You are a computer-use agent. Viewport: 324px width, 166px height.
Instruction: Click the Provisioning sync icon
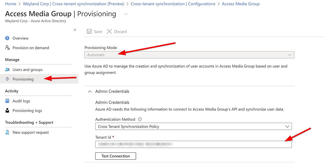coord(7,79)
